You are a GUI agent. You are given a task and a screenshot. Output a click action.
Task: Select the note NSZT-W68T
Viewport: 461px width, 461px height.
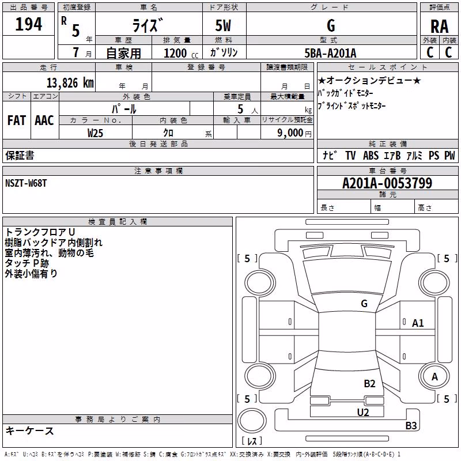pos(26,183)
